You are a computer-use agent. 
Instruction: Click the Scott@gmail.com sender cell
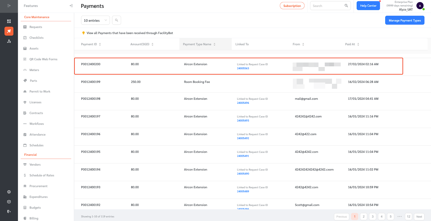[307, 205]
